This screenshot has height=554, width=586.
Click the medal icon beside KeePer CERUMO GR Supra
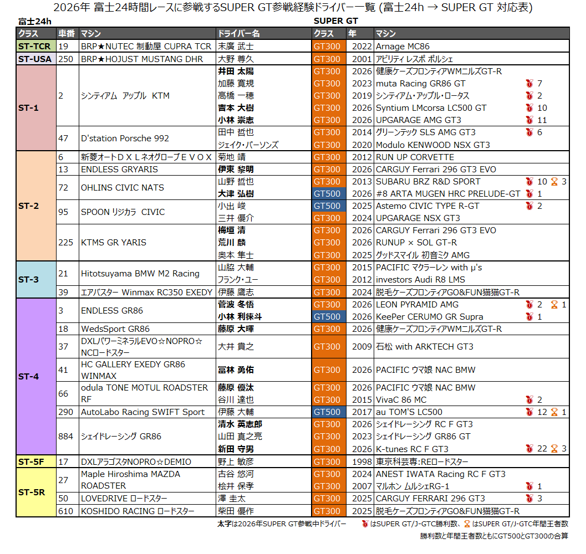529,317
